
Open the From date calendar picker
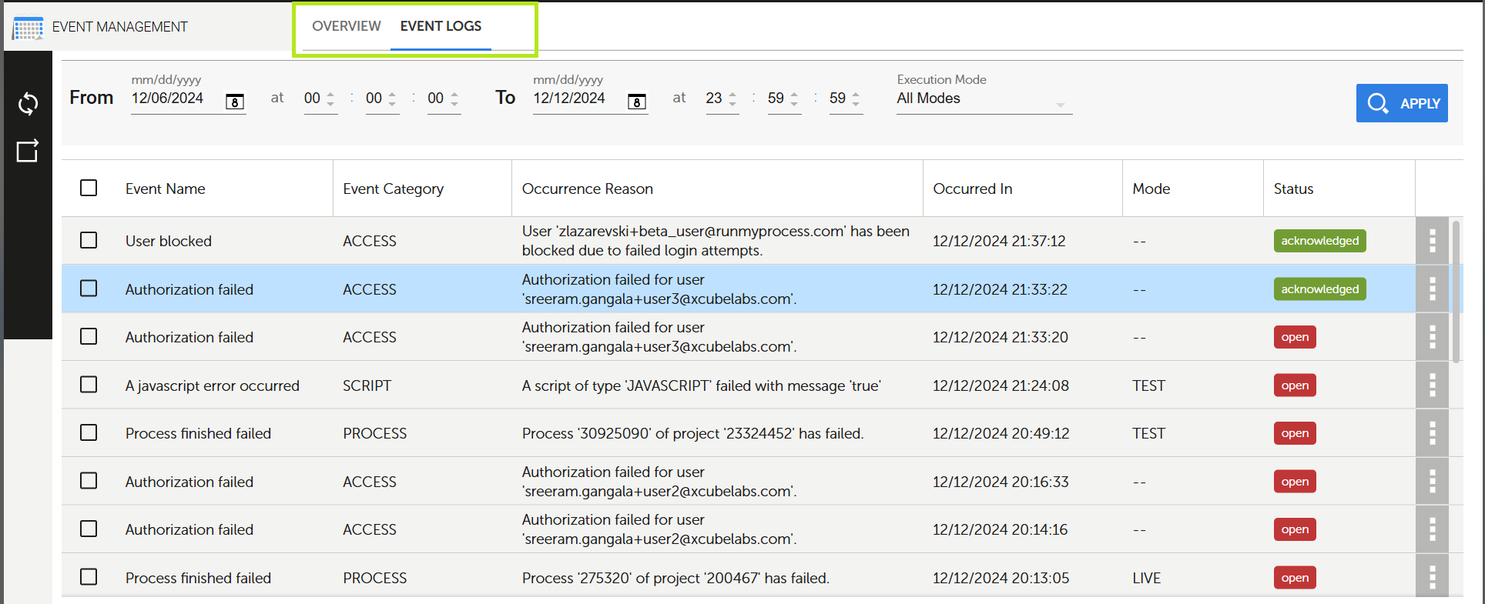point(235,102)
